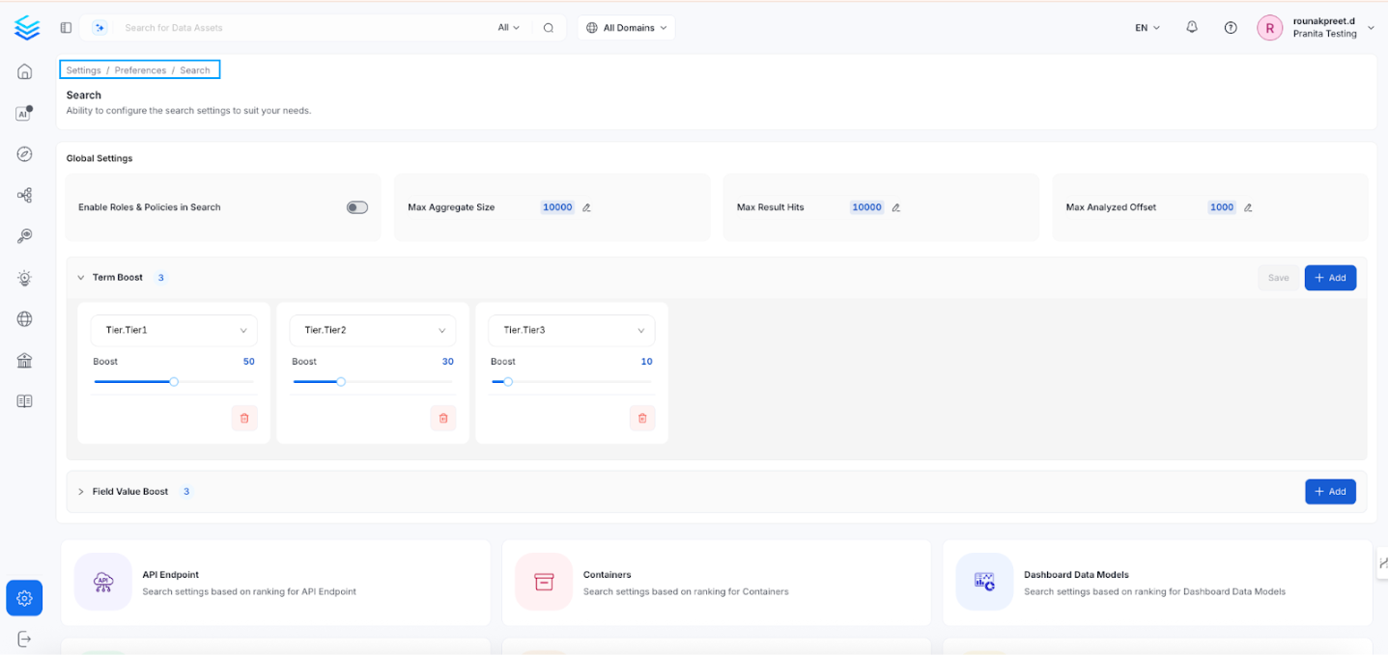
Task: Expand the Field Value Boost section
Action: [x=81, y=491]
